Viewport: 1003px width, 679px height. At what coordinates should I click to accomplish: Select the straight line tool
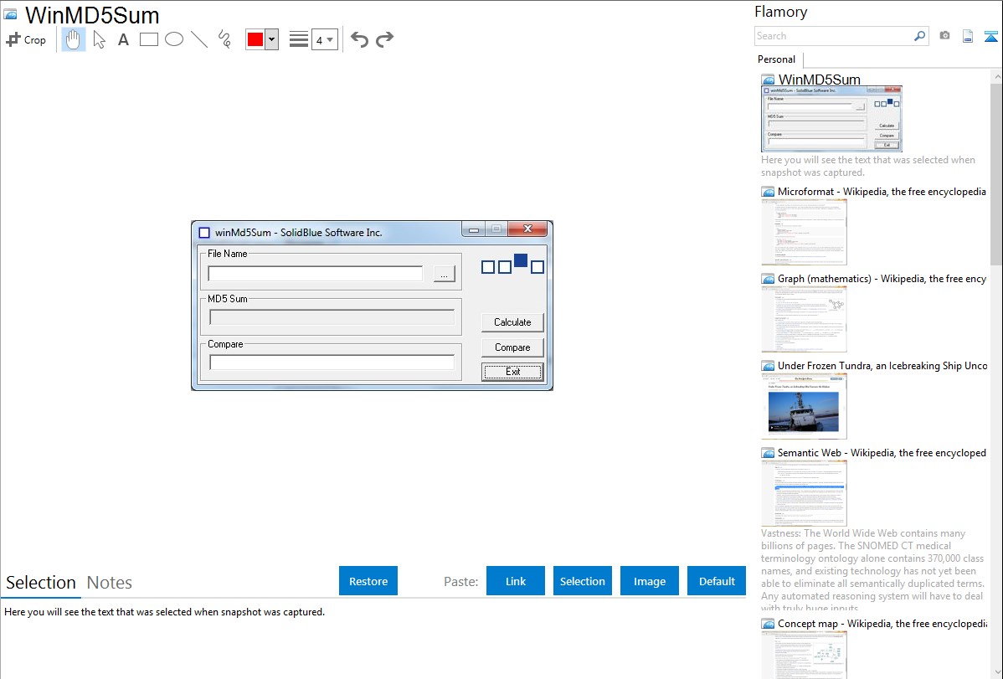coord(199,39)
